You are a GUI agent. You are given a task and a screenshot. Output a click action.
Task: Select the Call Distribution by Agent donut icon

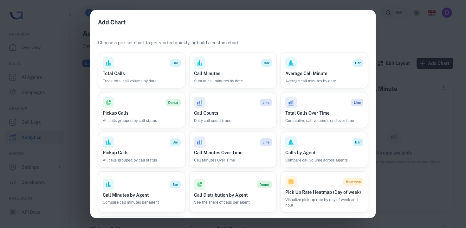(200, 185)
